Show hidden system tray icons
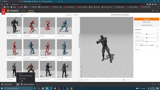The height and width of the screenshot is (90, 160). [147, 88]
